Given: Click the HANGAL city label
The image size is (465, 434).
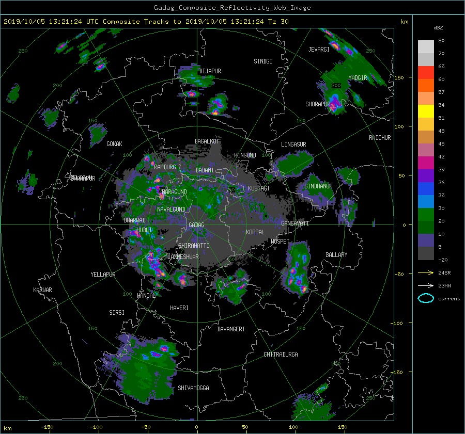Looking at the screenshot, I should (146, 296).
